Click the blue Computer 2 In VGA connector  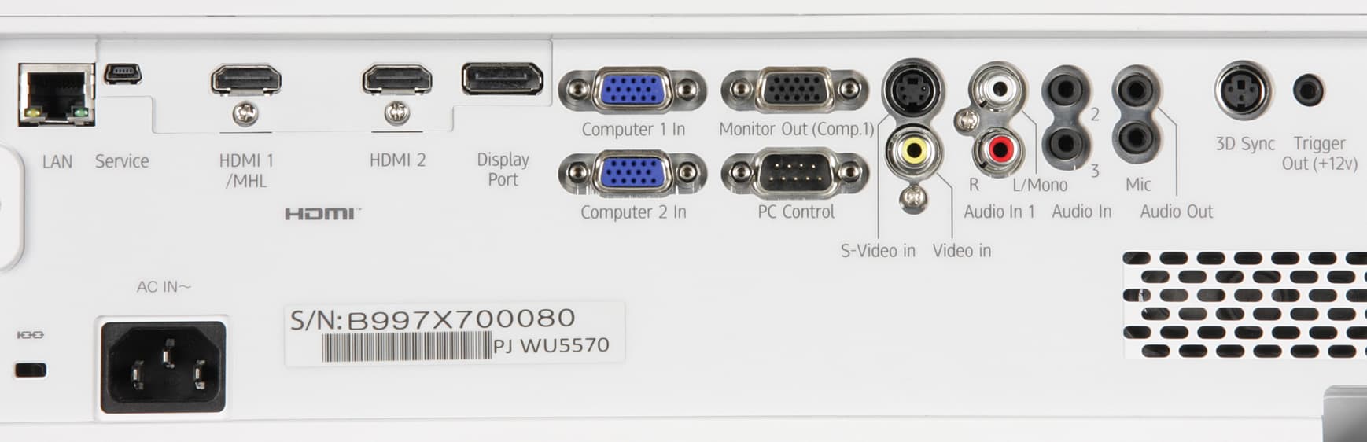[x=632, y=173]
